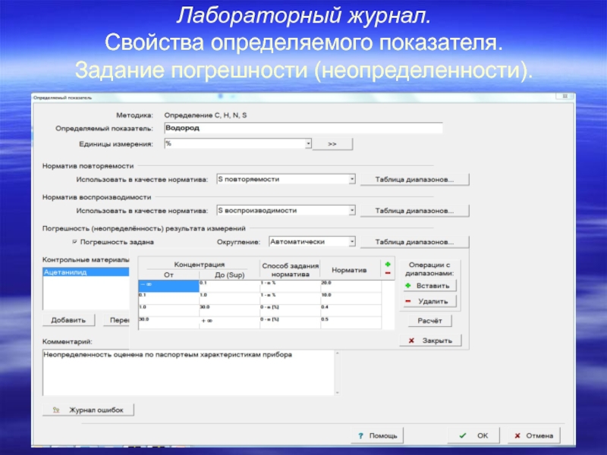This screenshot has width=607, height=455.
Task: Confirm dialog with OK button
Action: [x=475, y=436]
